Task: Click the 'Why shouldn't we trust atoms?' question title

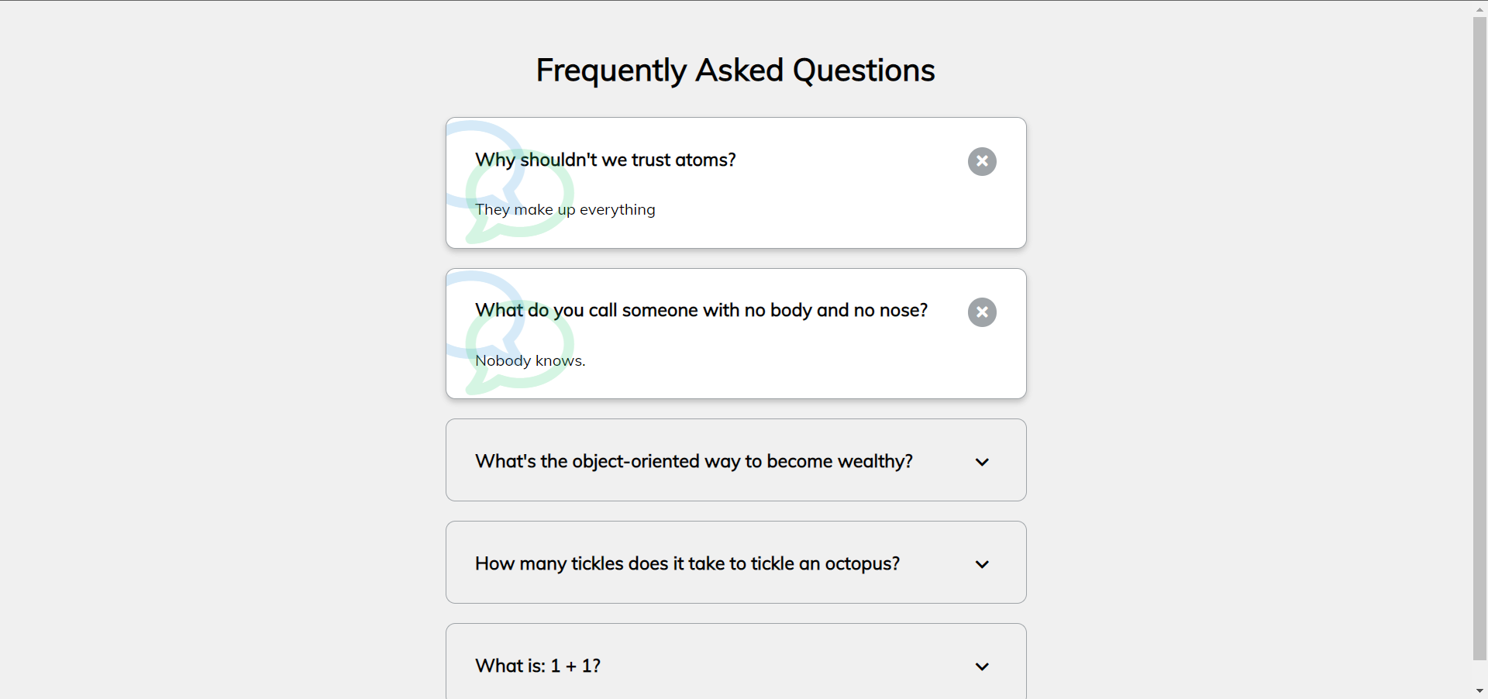Action: click(x=605, y=160)
